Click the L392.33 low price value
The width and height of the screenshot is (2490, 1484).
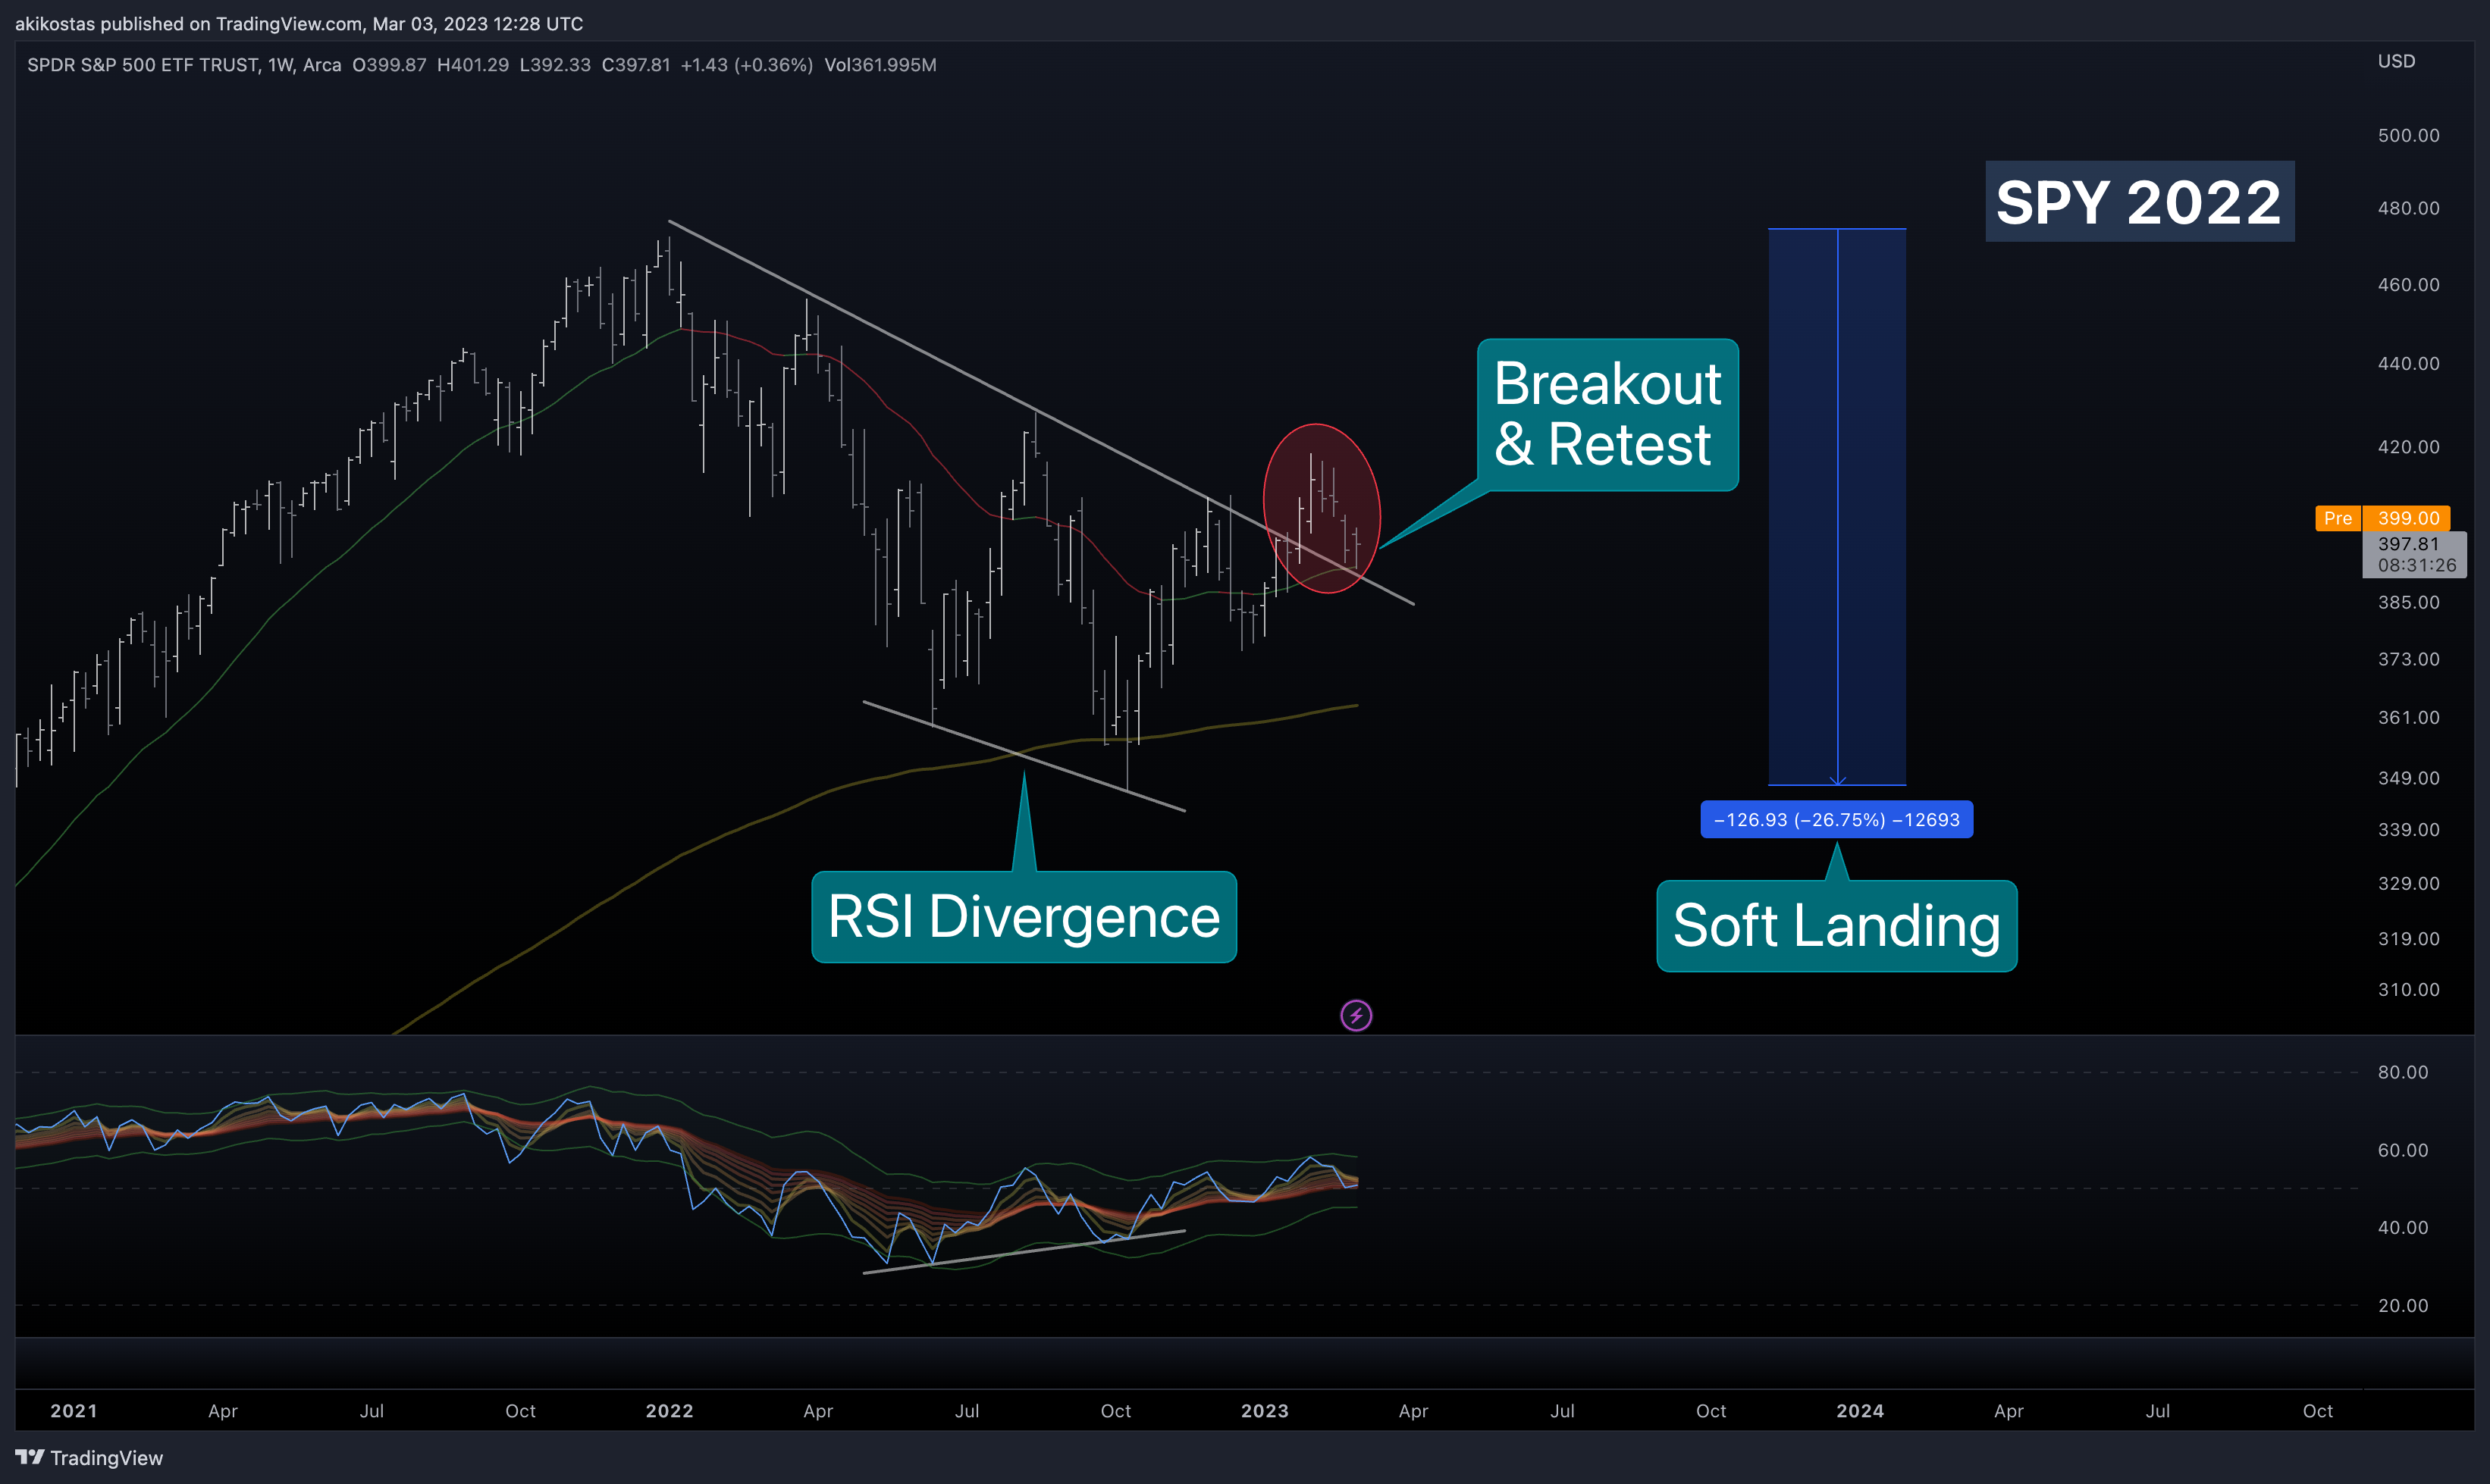click(555, 65)
